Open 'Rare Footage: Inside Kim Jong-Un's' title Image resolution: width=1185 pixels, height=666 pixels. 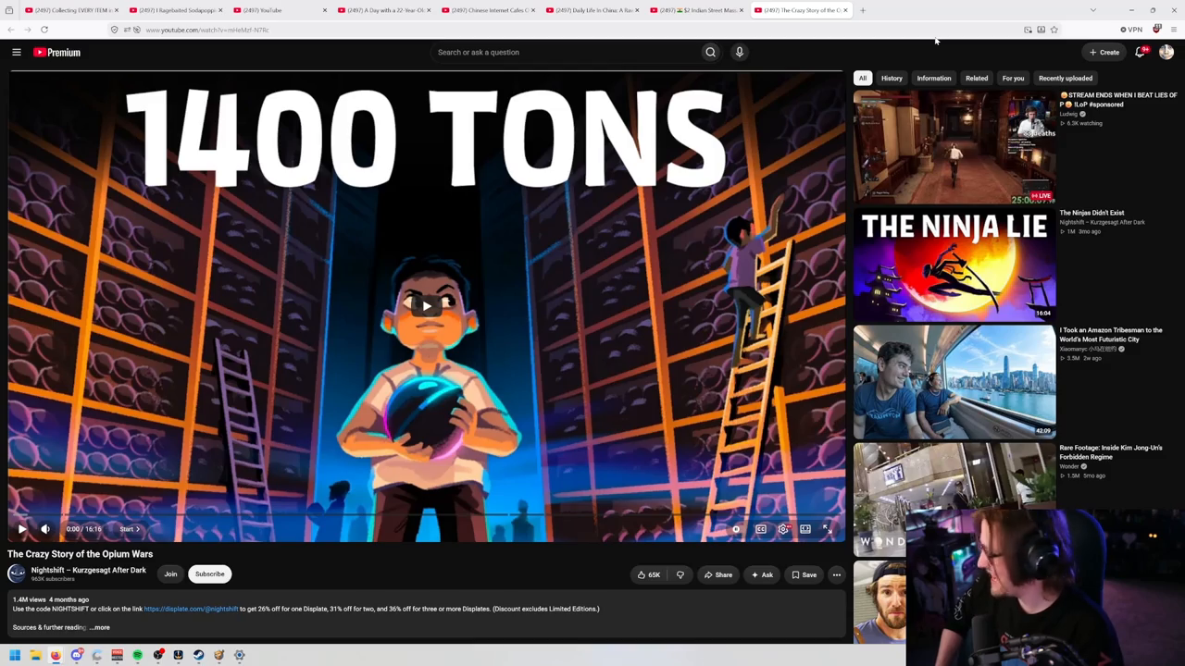tap(1111, 452)
